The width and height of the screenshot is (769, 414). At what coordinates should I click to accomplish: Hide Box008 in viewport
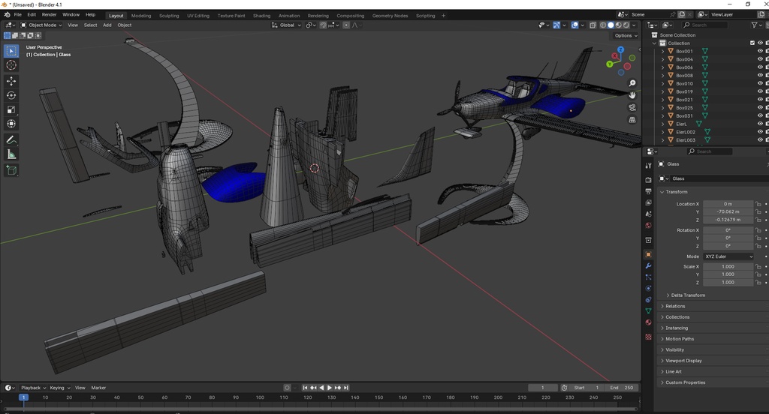[x=760, y=76]
